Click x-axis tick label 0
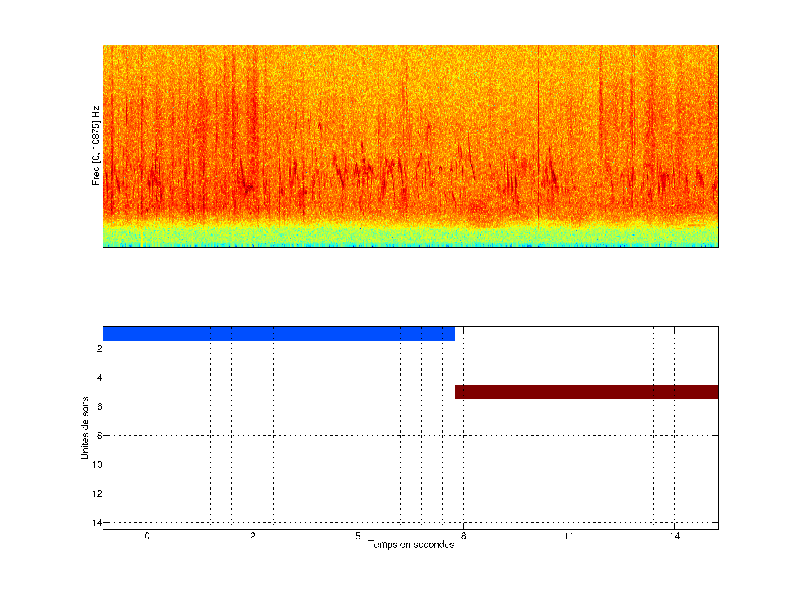Screen dimensions: 794x595 tap(147, 536)
